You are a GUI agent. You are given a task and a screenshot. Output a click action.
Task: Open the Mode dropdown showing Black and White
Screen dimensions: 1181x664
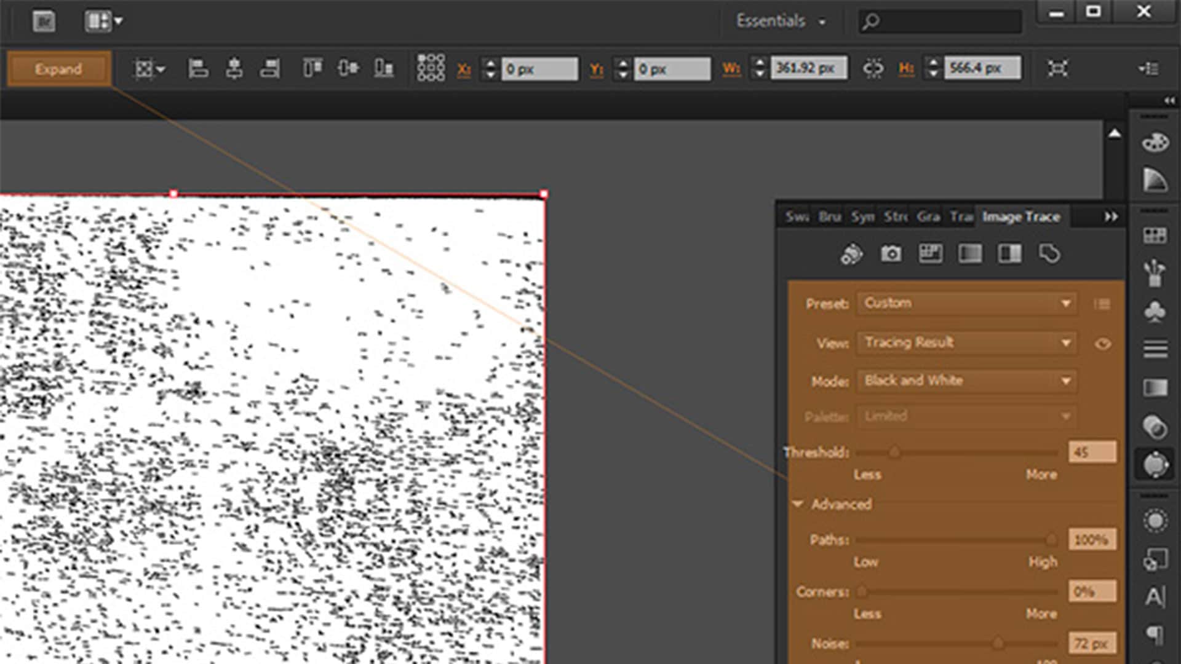pyautogui.click(x=966, y=381)
